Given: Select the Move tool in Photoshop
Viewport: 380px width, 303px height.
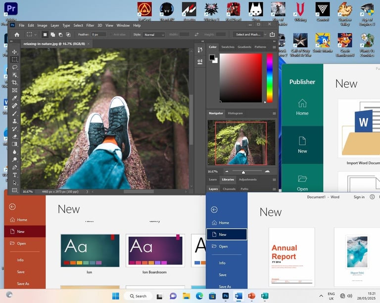Looking at the screenshot, I should click(x=14, y=52).
